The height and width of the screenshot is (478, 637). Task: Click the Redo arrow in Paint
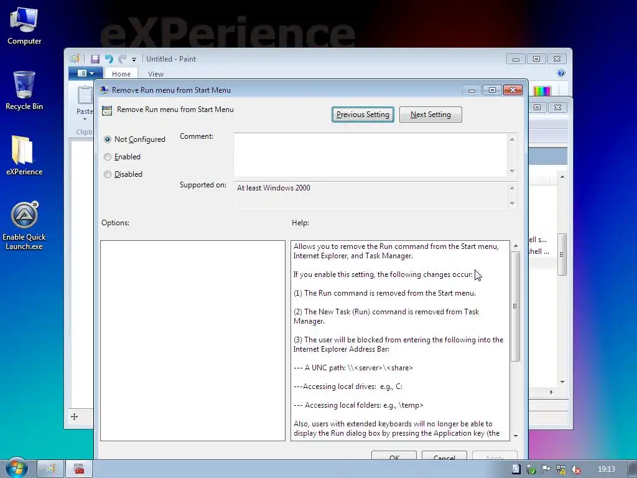[x=122, y=59]
